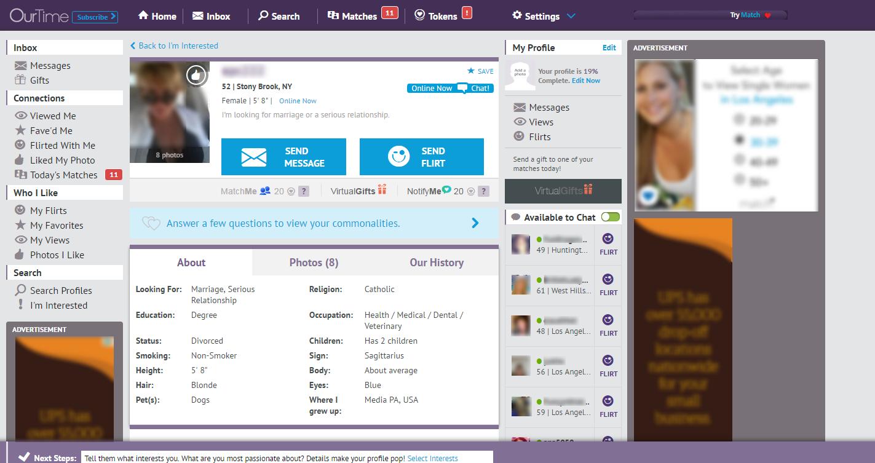Open I'm Interested in sidebar
The width and height of the screenshot is (875, 463).
[52, 306]
